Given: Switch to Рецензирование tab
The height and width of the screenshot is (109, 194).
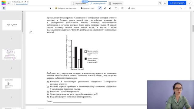Looking at the screenshot, I should (x=98, y=4).
